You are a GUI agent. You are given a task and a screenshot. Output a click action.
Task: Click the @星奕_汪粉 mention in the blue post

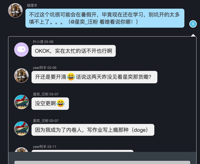pyautogui.click(x=84, y=22)
